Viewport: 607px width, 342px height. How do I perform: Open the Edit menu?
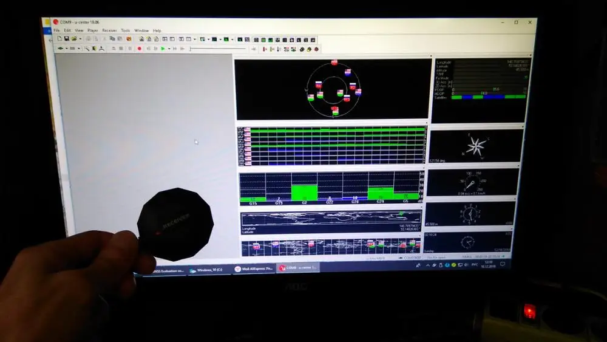pos(67,30)
